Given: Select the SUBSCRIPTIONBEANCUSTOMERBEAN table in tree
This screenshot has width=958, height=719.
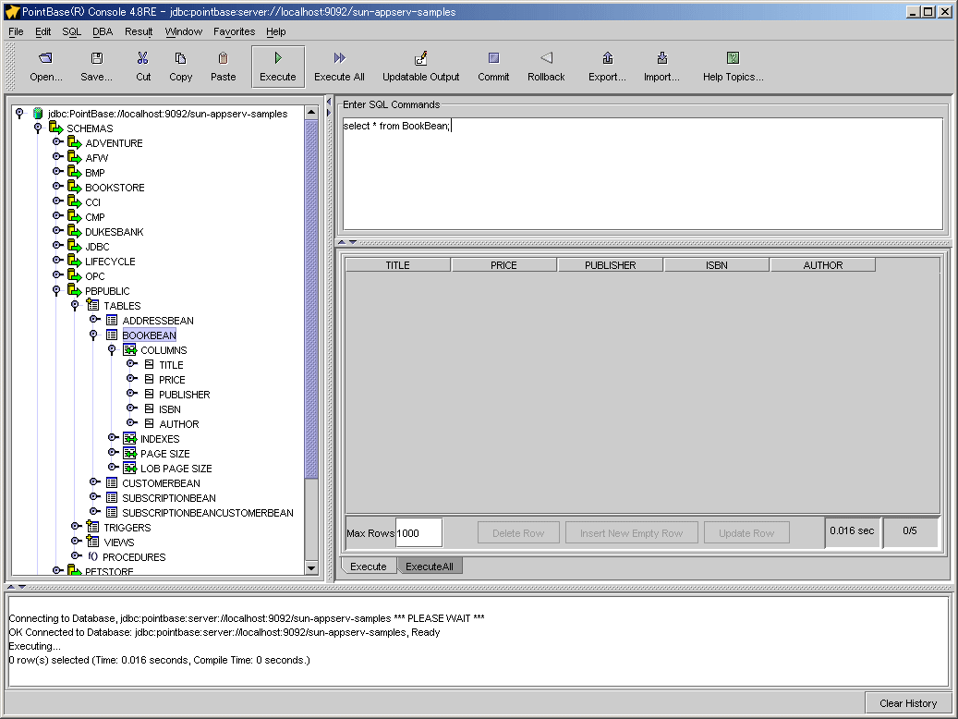Looking at the screenshot, I should 208,512.
